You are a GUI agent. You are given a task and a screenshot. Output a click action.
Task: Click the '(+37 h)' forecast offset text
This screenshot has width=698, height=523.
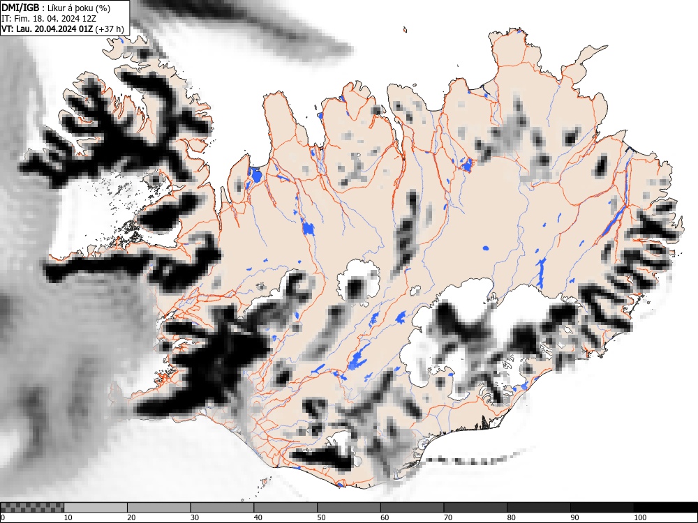click(x=110, y=29)
